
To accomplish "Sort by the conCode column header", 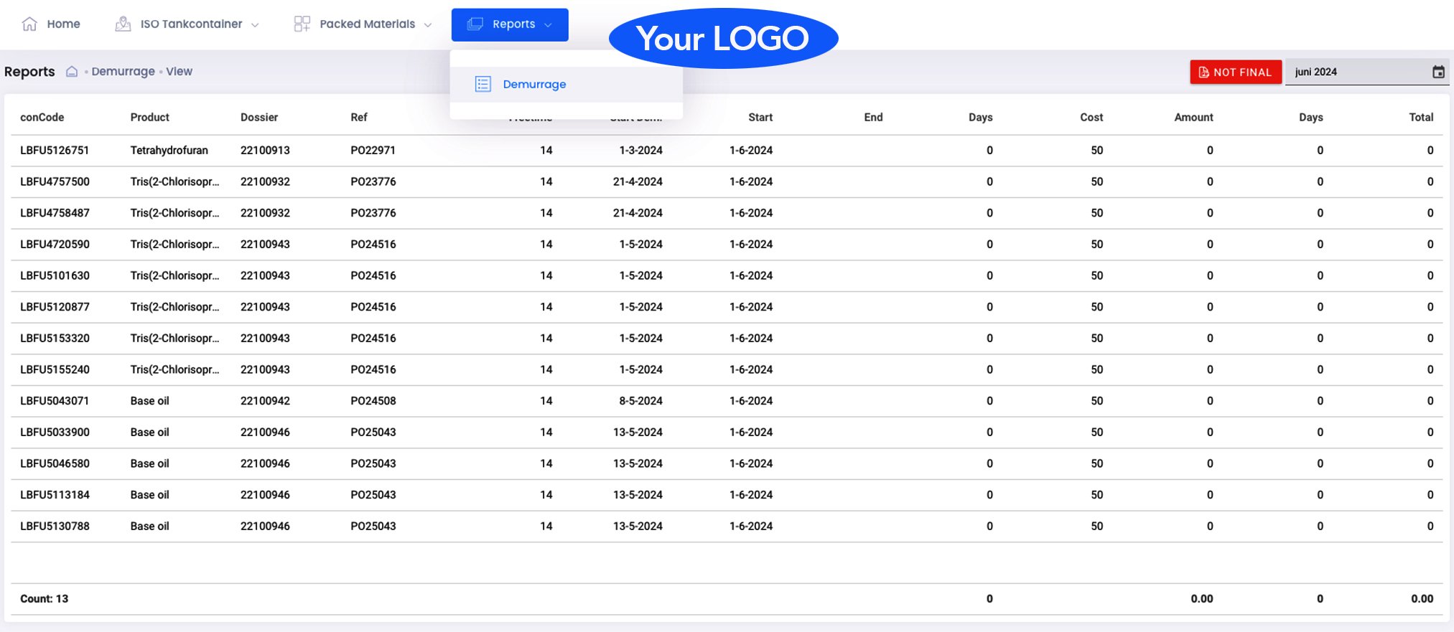I will click(42, 117).
